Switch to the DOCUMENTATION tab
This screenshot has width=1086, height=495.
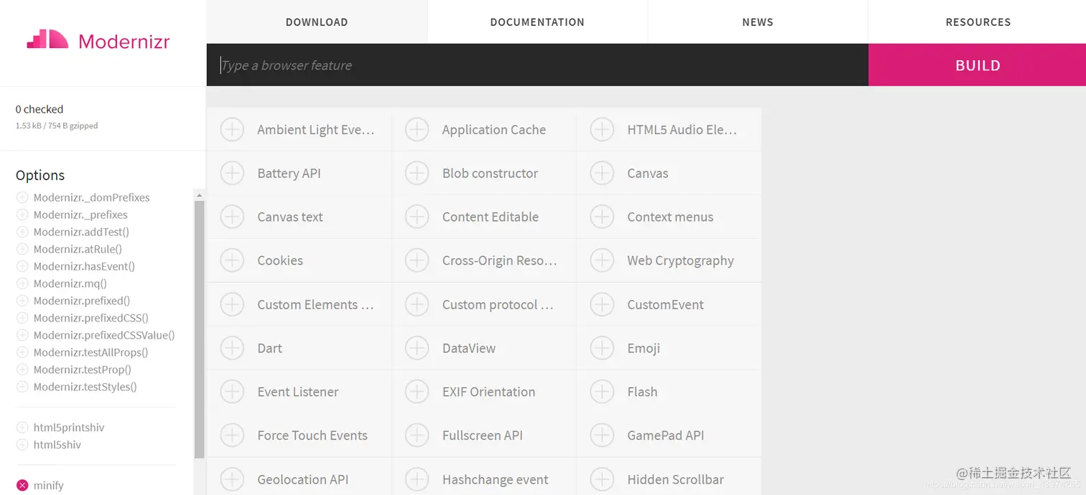tap(537, 22)
